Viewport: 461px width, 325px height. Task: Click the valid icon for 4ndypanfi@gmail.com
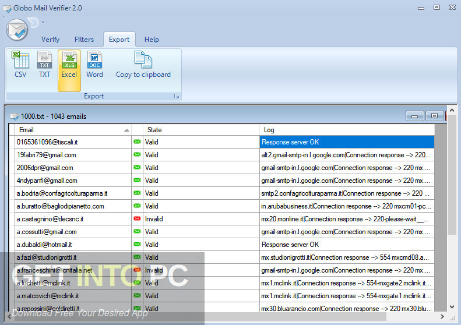coord(137,180)
